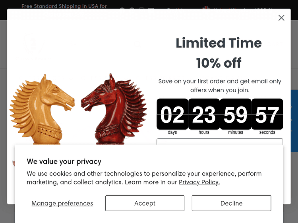Click the minutes countdown tile showing 59
Screen dimensions: 298x223
[x=236, y=114]
